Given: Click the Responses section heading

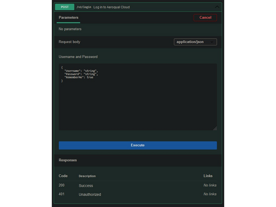Looking at the screenshot, I should click(68, 160).
